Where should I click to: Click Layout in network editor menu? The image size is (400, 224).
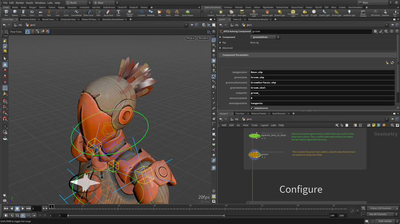264,125
